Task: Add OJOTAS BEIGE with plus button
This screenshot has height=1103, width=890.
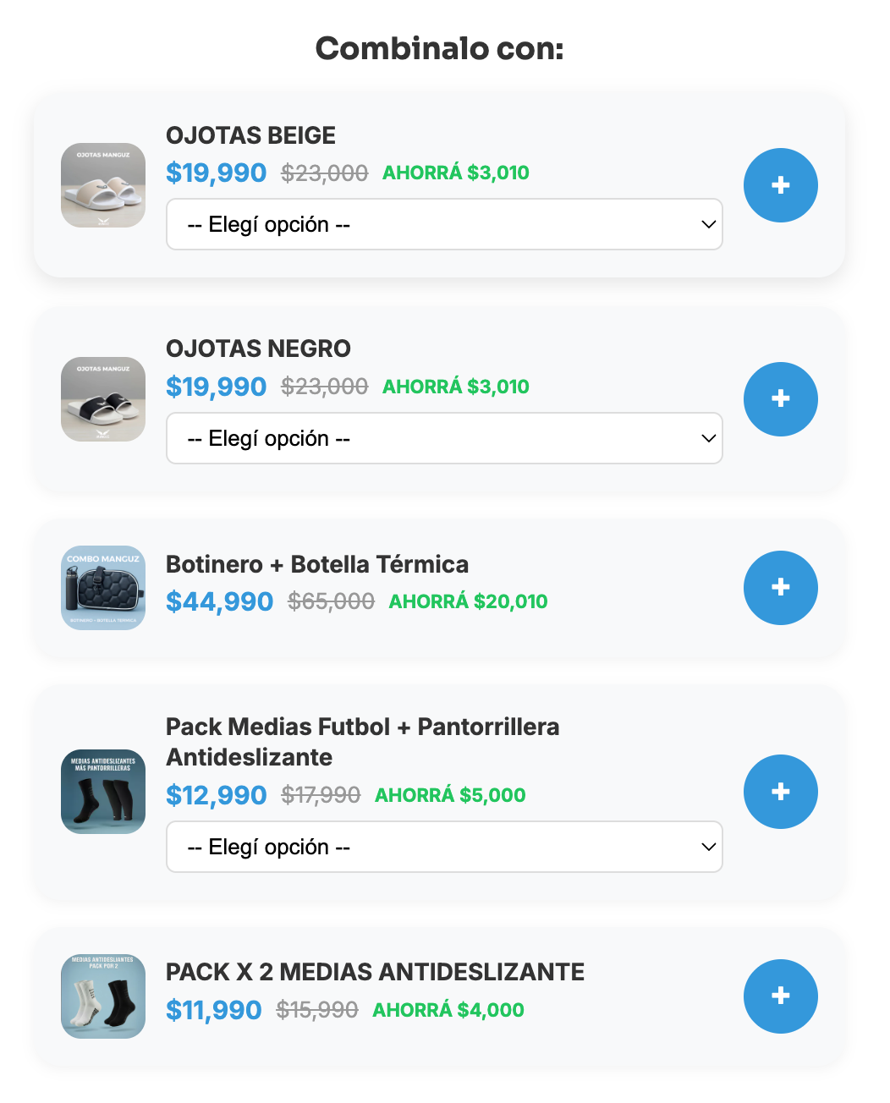Action: 780,185
